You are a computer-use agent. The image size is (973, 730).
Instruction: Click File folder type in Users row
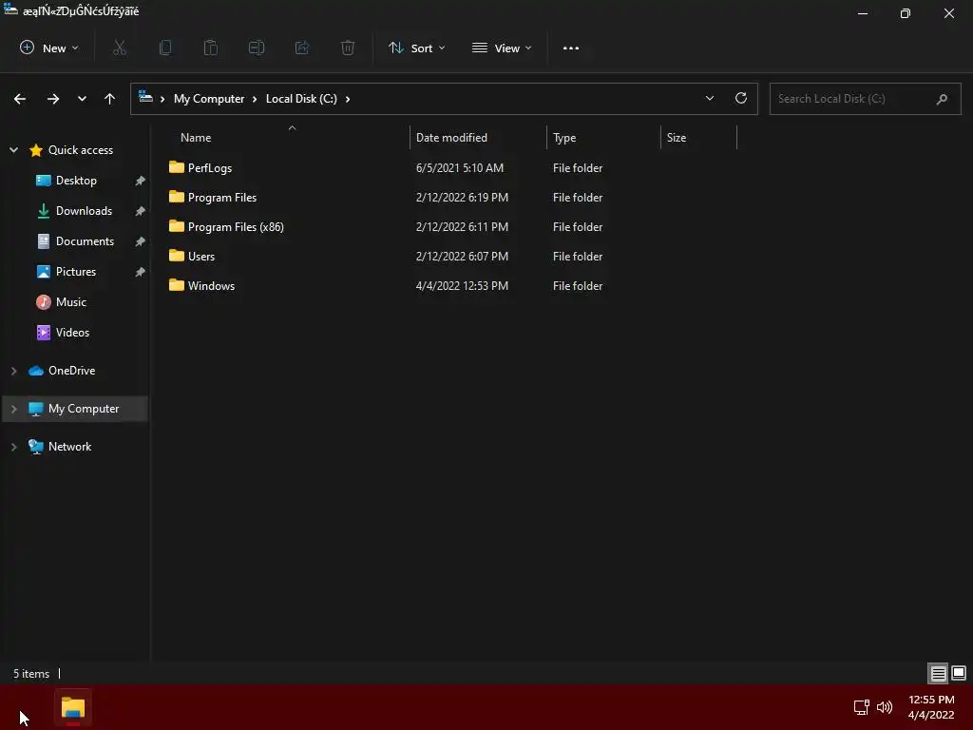tap(578, 257)
